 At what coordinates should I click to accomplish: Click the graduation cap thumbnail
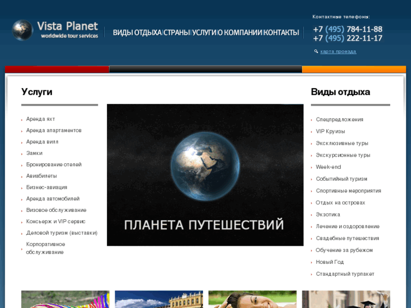click(x=346, y=299)
